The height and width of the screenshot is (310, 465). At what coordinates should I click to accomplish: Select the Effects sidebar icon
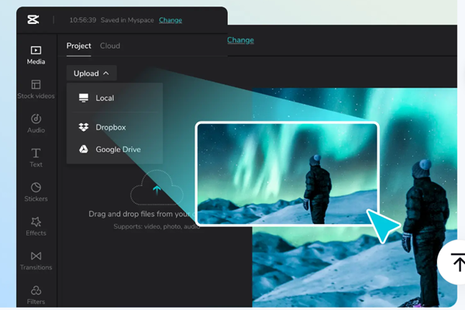[x=36, y=226]
